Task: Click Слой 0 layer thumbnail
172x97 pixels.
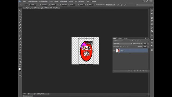Action: 118,51
